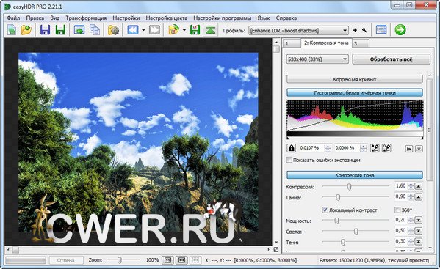The image size is (440, 269).
Task: Click the new document toolbar icon
Action: coord(12,30)
